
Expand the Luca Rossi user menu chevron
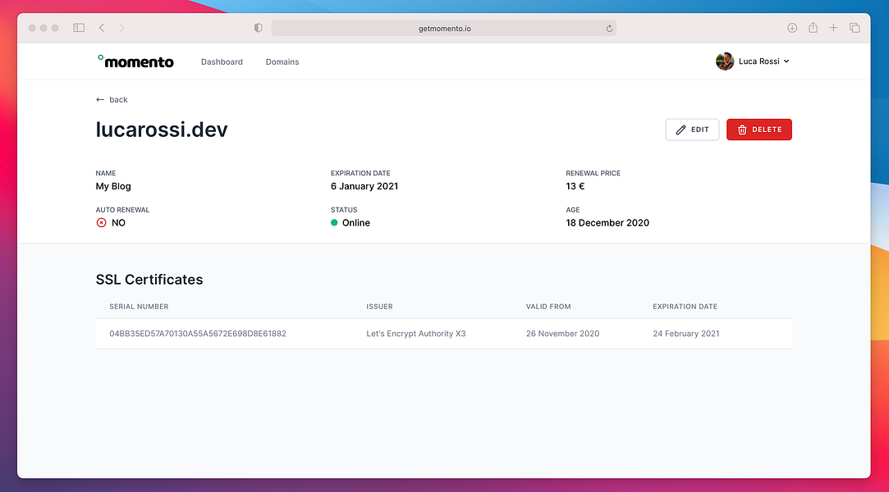click(786, 61)
